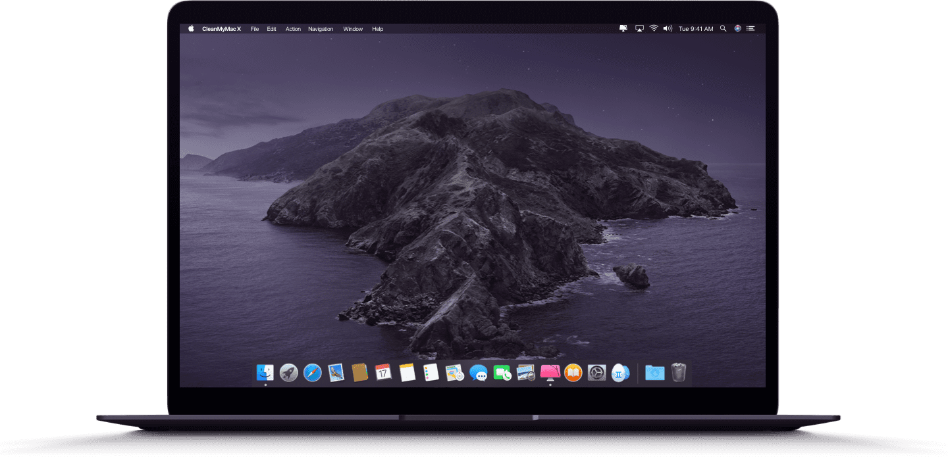This screenshot has height=457, width=948.
Task: Open the Window menu
Action: point(353,29)
